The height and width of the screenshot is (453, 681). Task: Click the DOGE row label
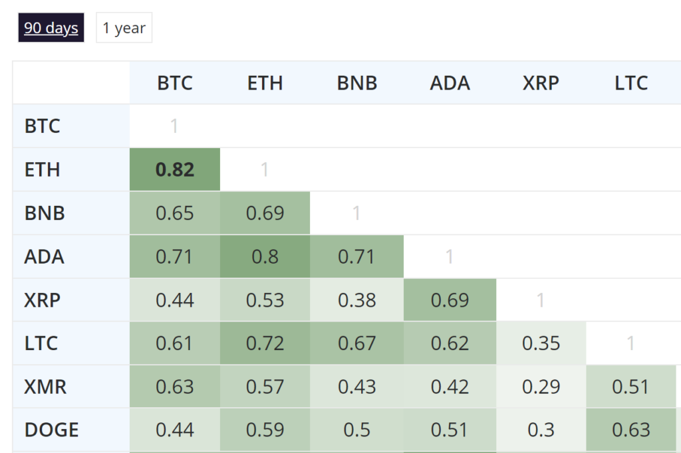(x=71, y=430)
